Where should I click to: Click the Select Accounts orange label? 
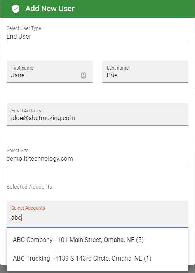[28, 208]
